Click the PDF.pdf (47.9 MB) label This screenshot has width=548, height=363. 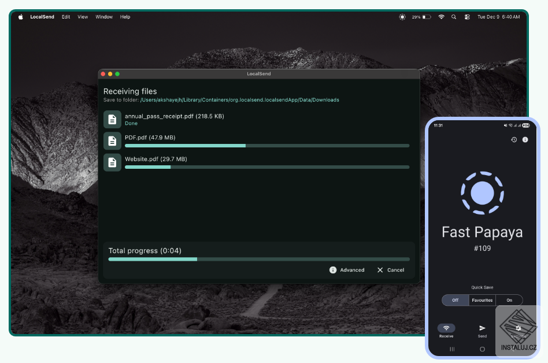coord(150,138)
